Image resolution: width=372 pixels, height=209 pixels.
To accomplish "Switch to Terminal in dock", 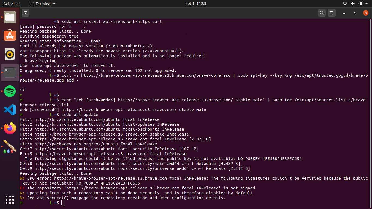I will 10,72.
